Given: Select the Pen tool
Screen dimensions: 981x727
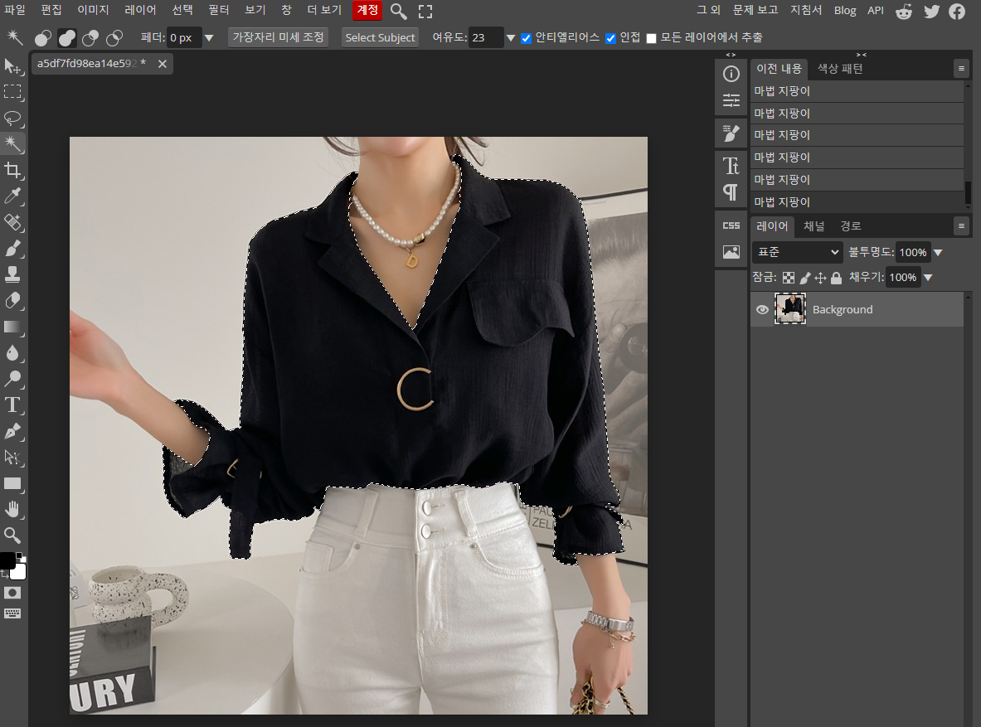Looking at the screenshot, I should (12, 431).
